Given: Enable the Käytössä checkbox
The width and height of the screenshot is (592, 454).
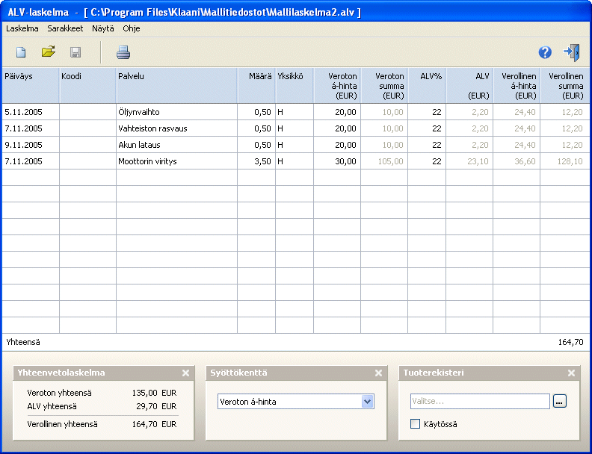Looking at the screenshot, I should pyautogui.click(x=416, y=424).
